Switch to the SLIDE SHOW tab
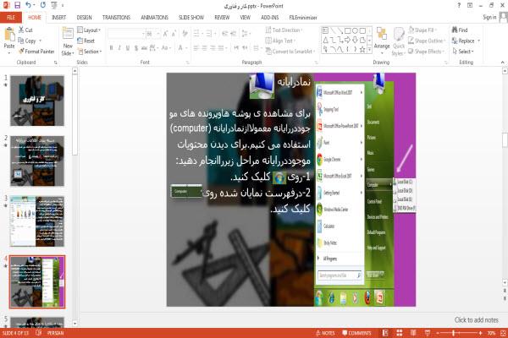The image size is (508, 338). click(x=191, y=18)
